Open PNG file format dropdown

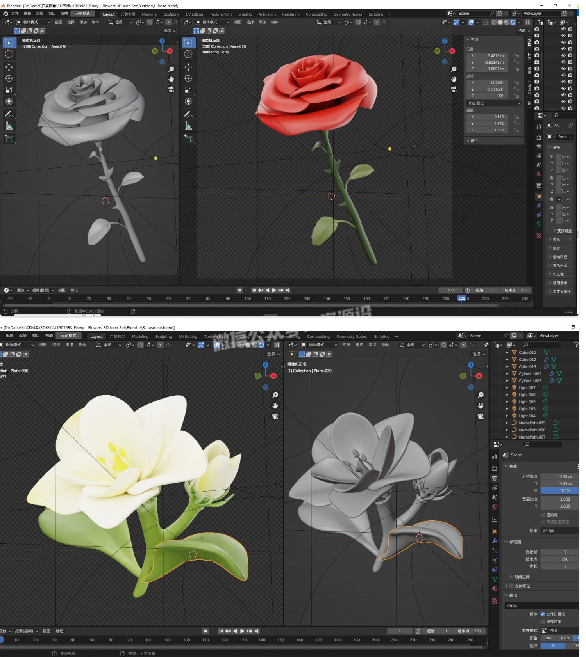click(559, 630)
